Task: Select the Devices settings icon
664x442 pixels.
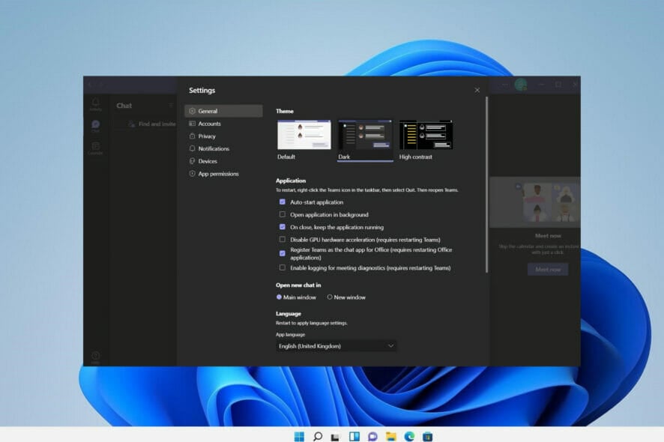Action: tap(194, 161)
